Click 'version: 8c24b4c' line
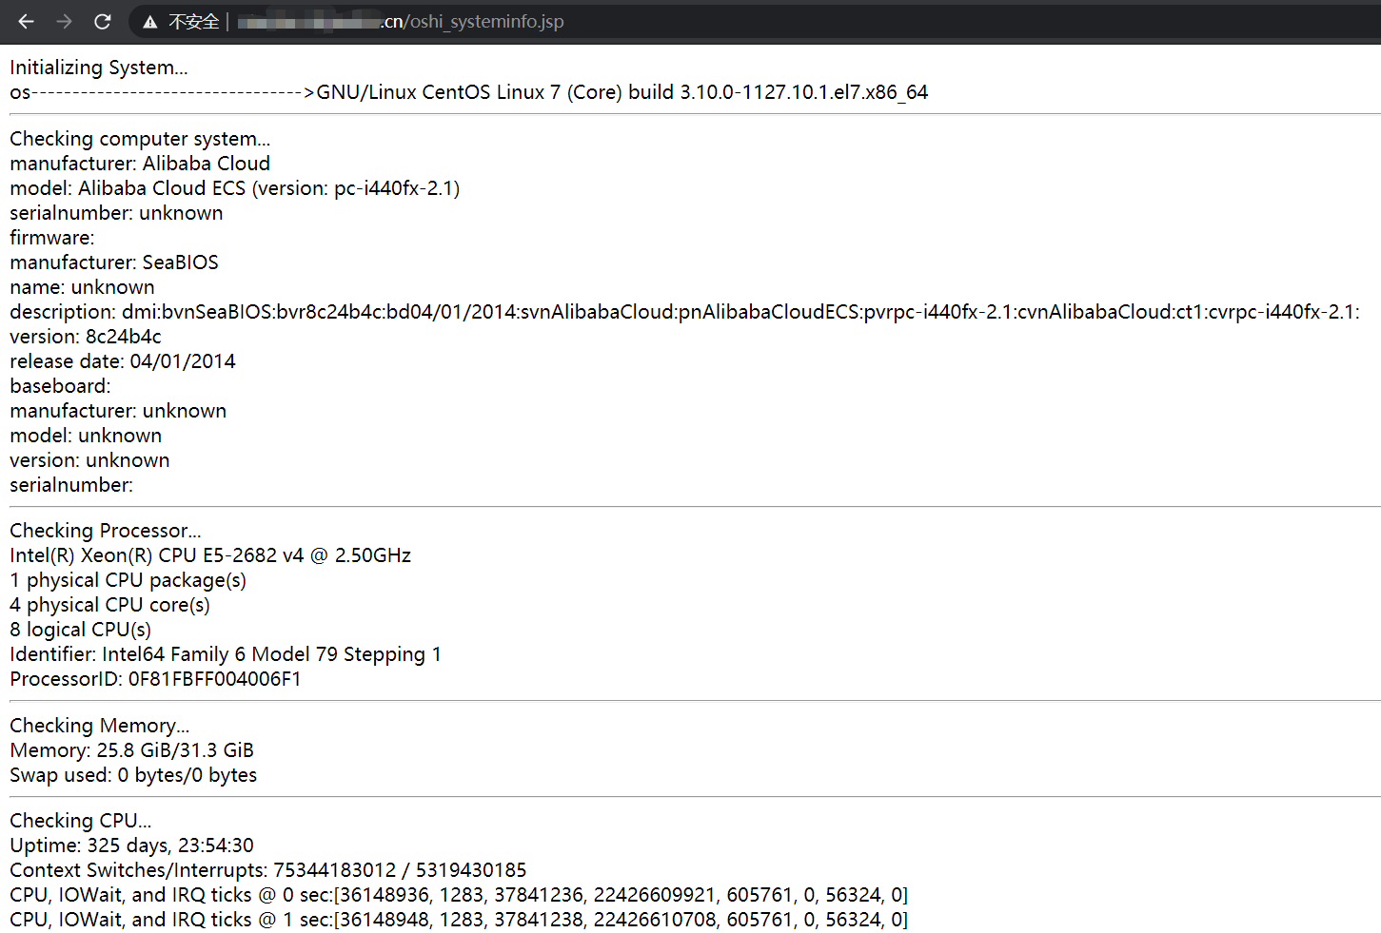 pyautogui.click(x=86, y=337)
